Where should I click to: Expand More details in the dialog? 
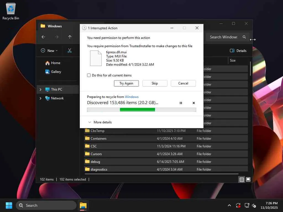100,122
